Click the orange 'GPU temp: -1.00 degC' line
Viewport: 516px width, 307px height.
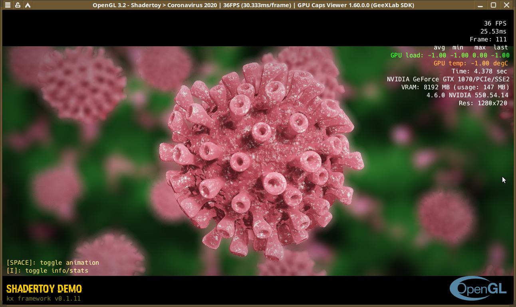coord(471,63)
